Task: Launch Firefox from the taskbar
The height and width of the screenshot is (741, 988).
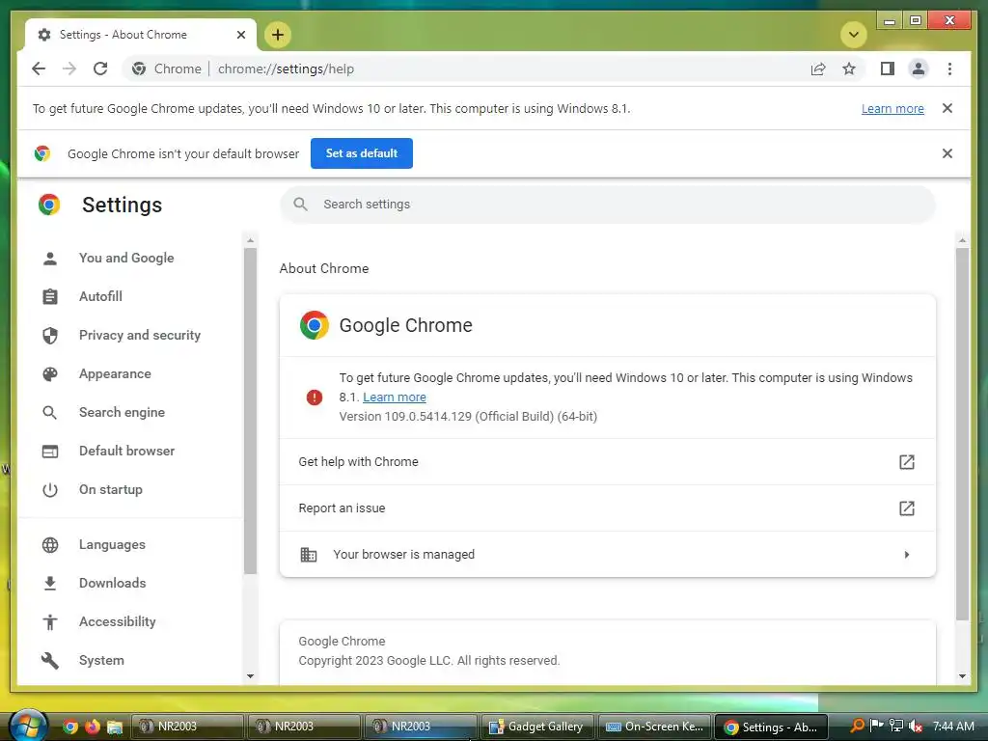Action: (x=92, y=727)
